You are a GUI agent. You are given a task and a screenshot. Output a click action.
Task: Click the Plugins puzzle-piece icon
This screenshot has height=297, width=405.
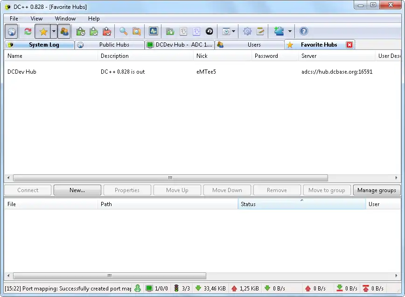(x=279, y=32)
